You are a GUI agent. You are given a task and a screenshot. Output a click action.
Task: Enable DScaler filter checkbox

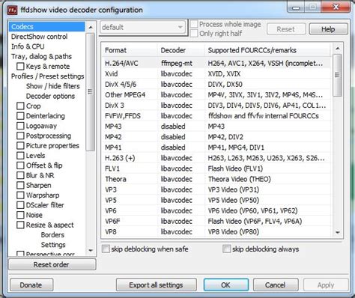(20, 205)
